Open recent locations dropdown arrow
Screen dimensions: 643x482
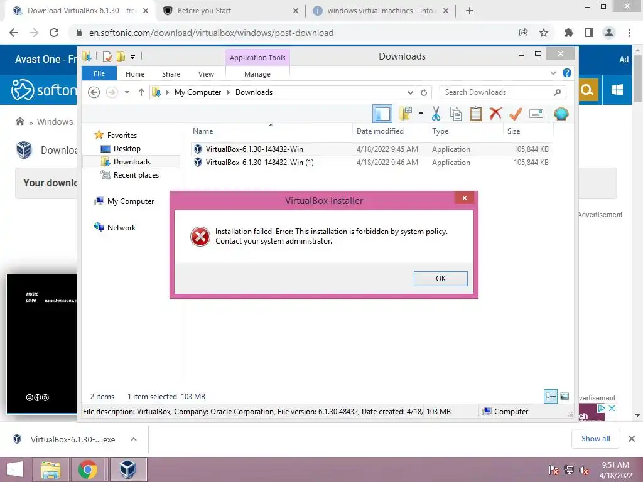(x=127, y=92)
